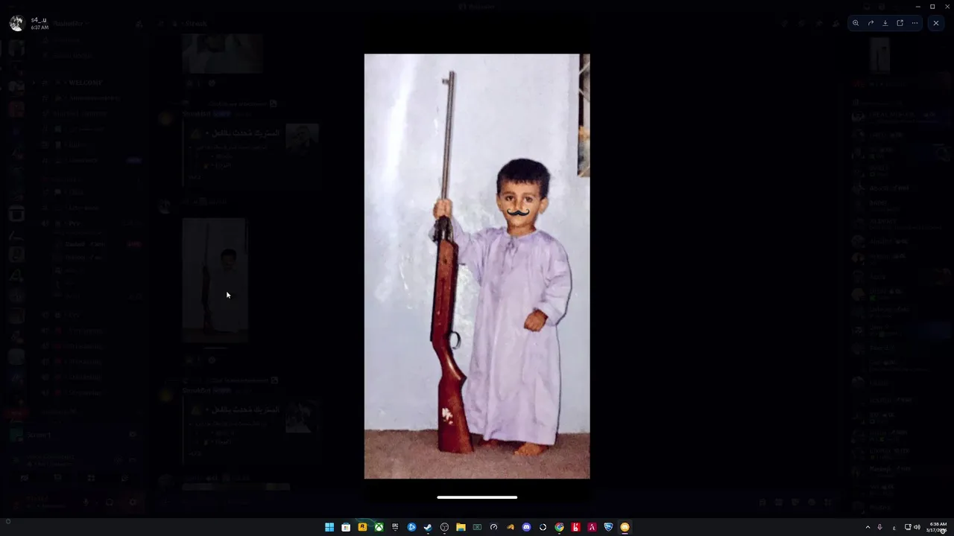The width and height of the screenshot is (954, 536).
Task: Open the green X taskbar app
Action: click(477, 527)
